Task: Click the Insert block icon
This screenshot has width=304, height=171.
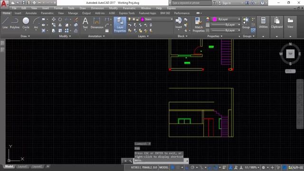Action: coord(179,23)
